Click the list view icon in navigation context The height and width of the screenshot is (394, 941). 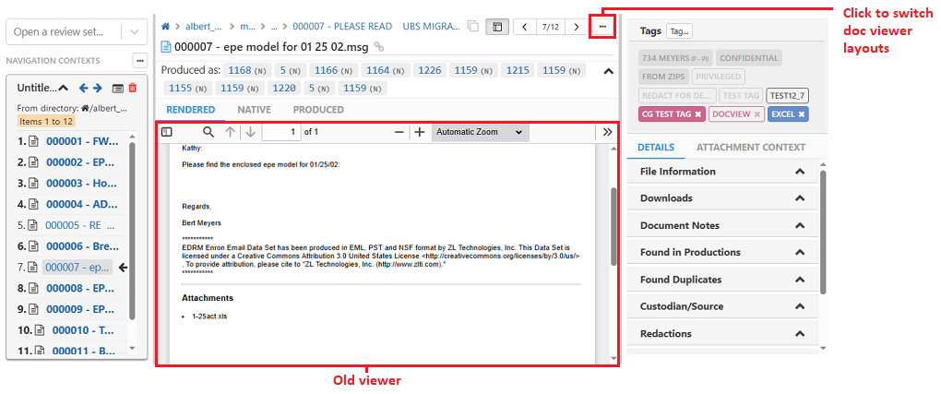pos(118,89)
